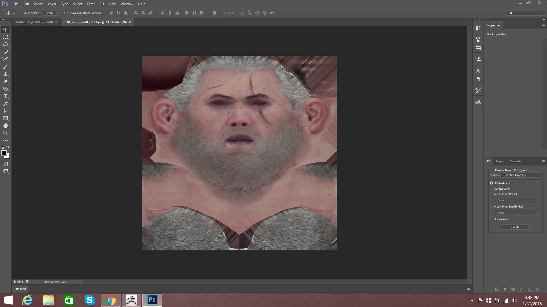Open the Image menu
This screenshot has height=307, width=547.
pos(38,4)
